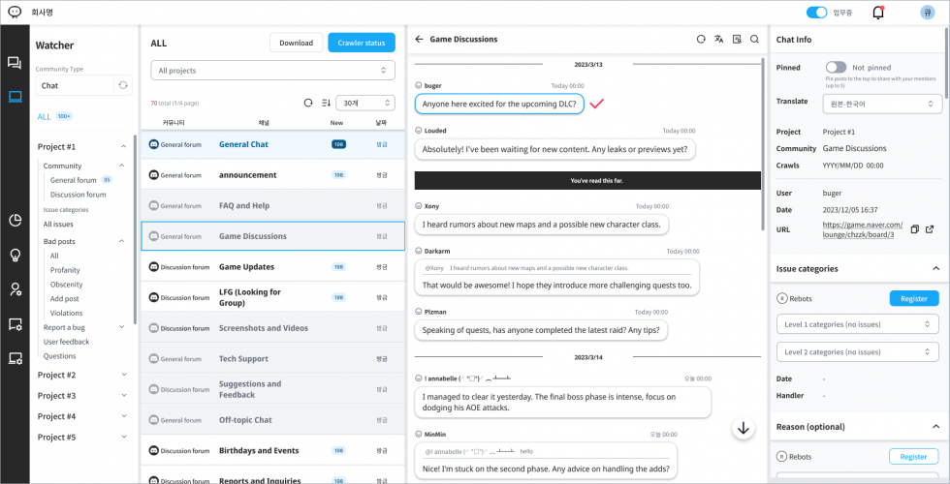Open Level 1 categories dropdown
950x484 pixels.
[858, 324]
